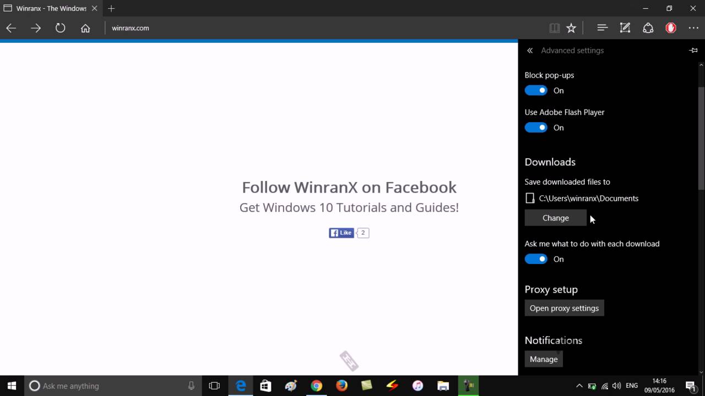The image size is (705, 396).
Task: Refresh the Winranx page
Action: (x=61, y=28)
